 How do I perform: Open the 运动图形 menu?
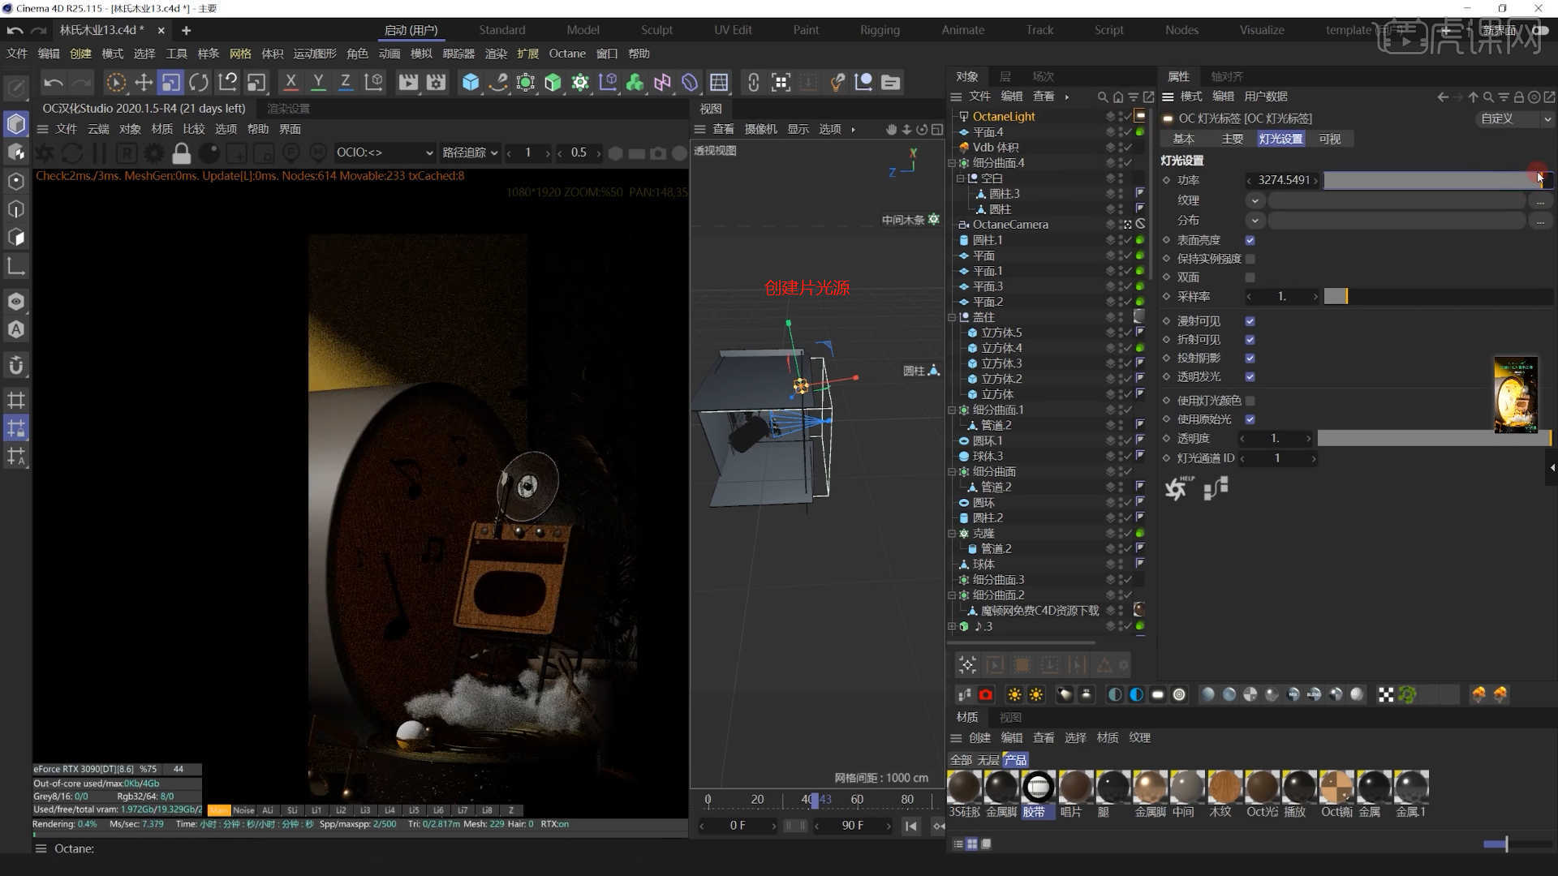[315, 54]
